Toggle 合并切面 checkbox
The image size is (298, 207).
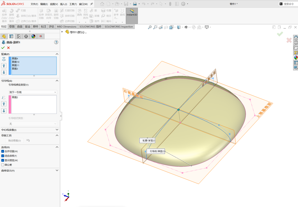click(x=3, y=151)
